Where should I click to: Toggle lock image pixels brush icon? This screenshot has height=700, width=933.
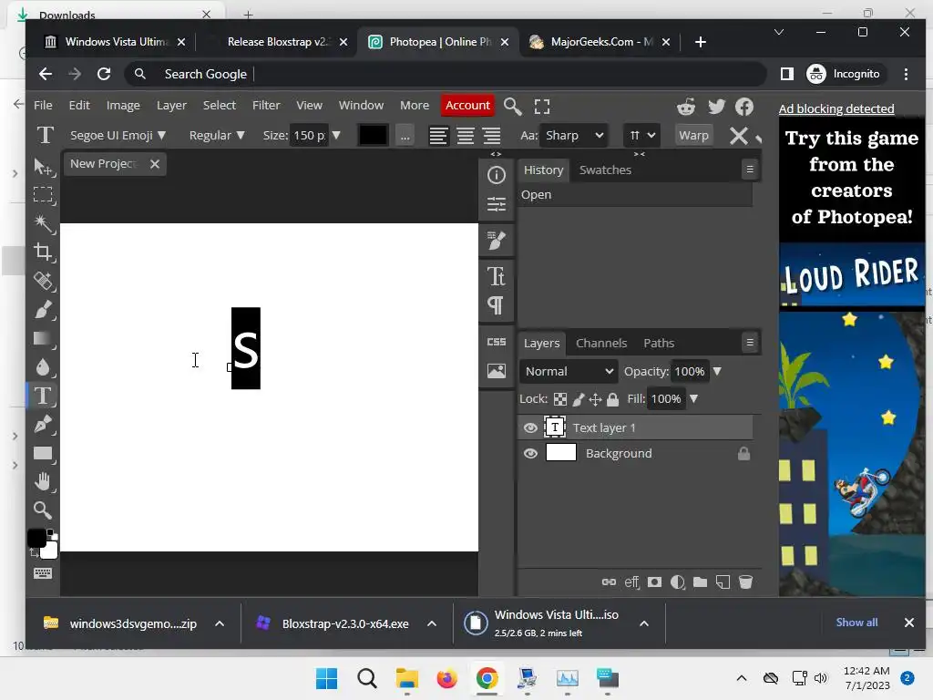coord(579,399)
